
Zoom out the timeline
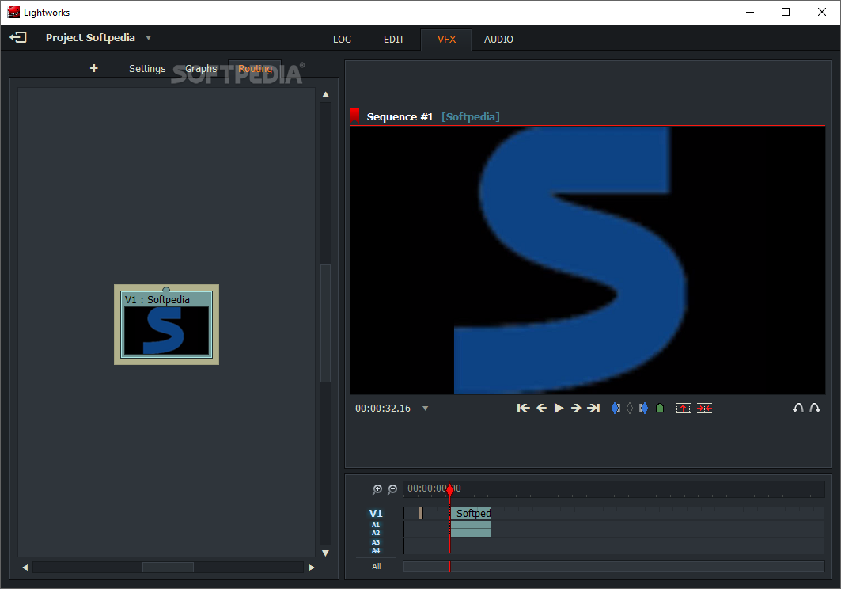(x=392, y=489)
